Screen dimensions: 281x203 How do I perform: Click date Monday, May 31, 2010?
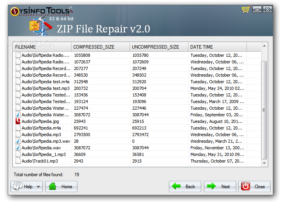click(x=217, y=154)
